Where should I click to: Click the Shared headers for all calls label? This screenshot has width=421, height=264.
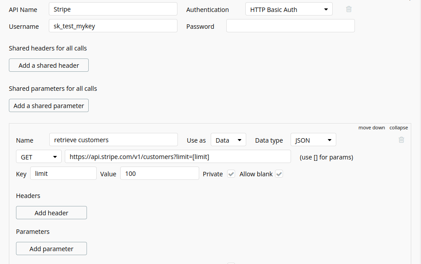pos(48,48)
